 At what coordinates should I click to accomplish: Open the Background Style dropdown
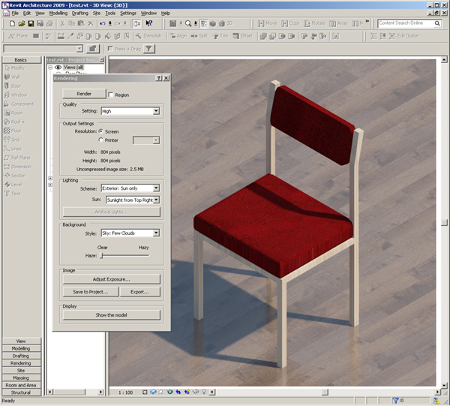coord(156,233)
